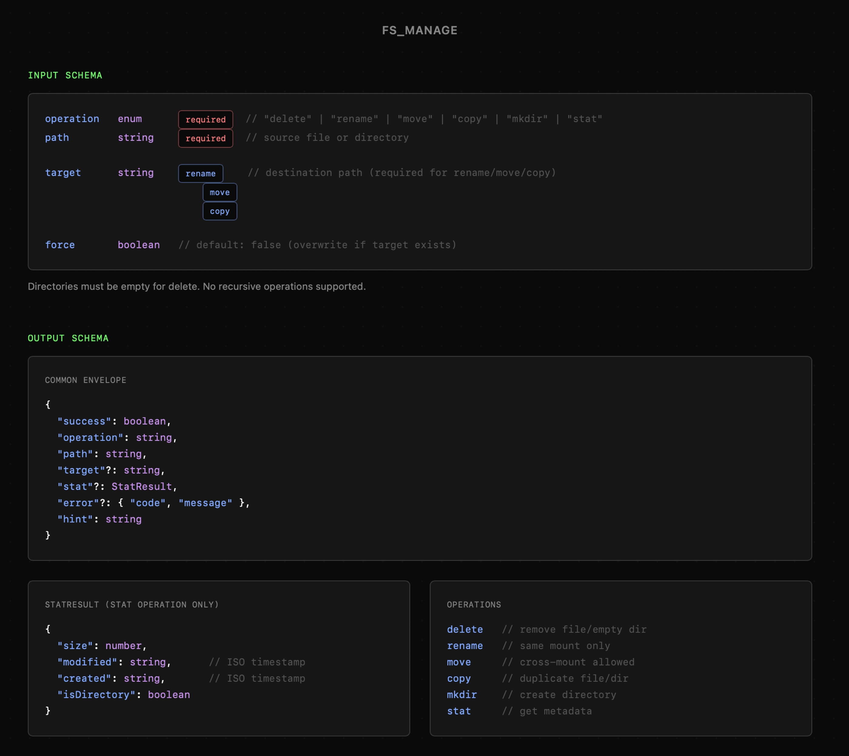Click the INPUT SCHEMA section heading
The image size is (849, 756).
(x=65, y=75)
